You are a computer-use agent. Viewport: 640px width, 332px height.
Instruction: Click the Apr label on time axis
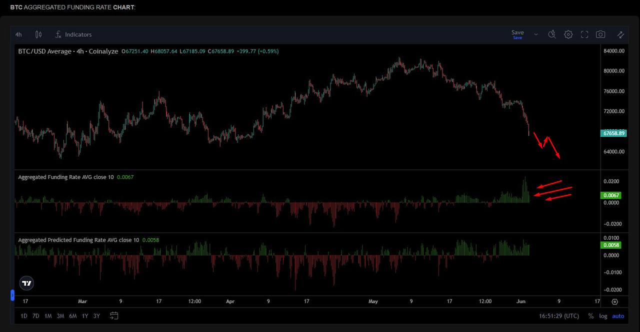230,302
